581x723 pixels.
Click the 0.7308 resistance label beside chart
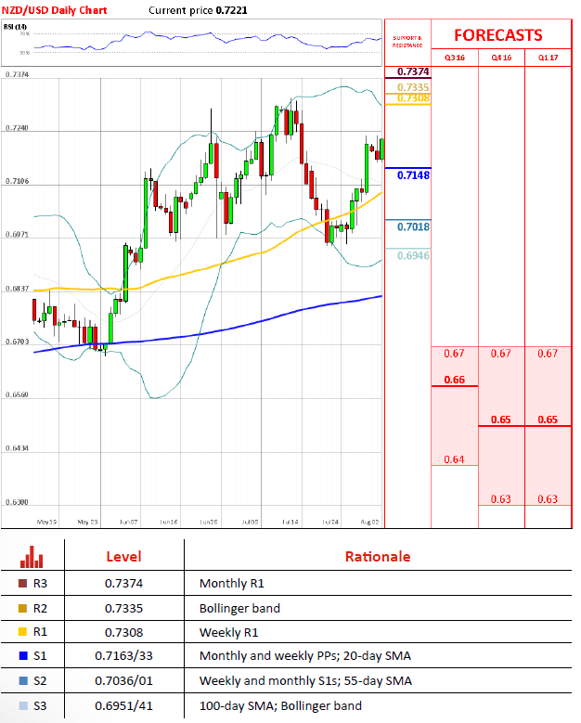[x=413, y=98]
